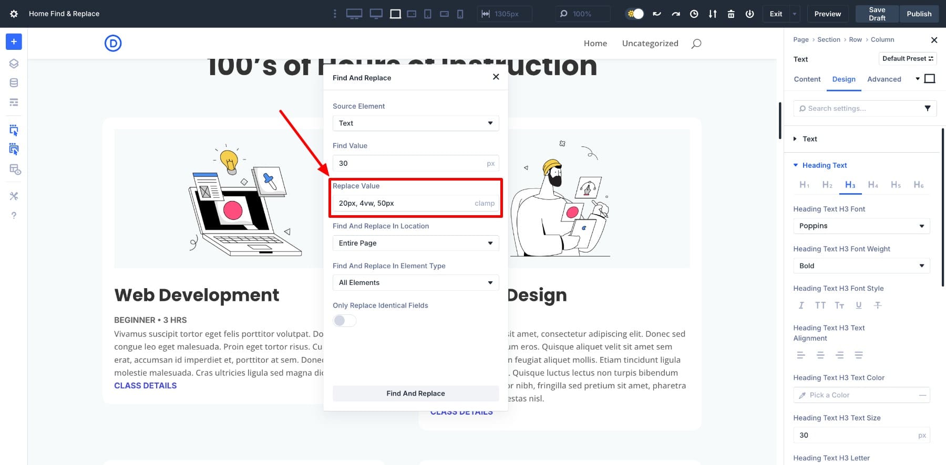
Task: Click the Replace Value input field
Action: point(405,203)
